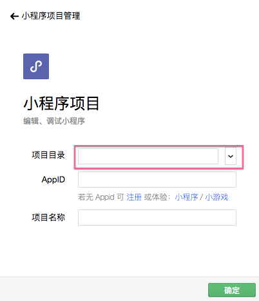Follow the 注册 link
259x301 pixels.
click(x=134, y=197)
